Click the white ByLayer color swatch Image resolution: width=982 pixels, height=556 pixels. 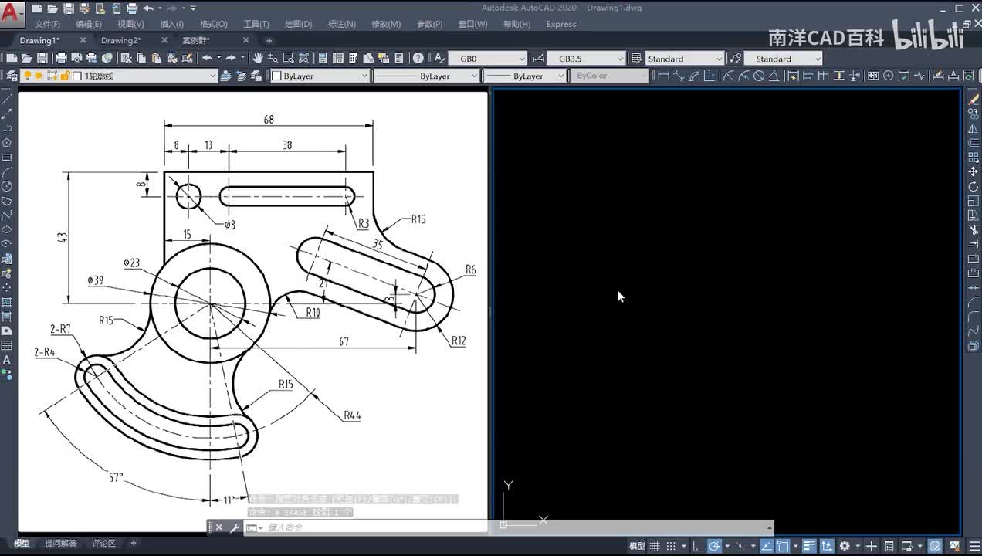276,76
